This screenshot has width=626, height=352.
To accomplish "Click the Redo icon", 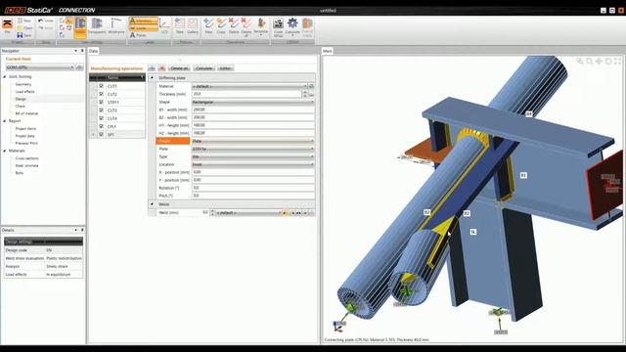I will pyautogui.click(x=46, y=28).
